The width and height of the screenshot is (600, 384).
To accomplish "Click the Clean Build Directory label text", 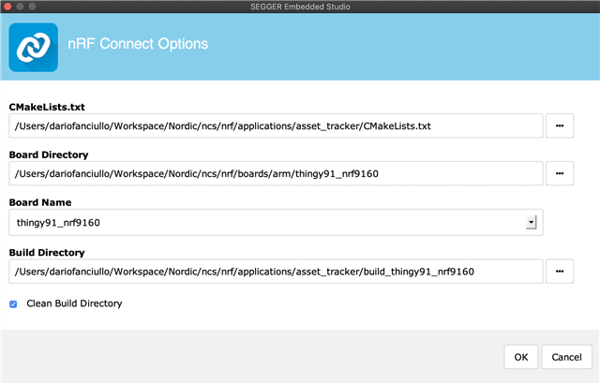I will coord(74,303).
